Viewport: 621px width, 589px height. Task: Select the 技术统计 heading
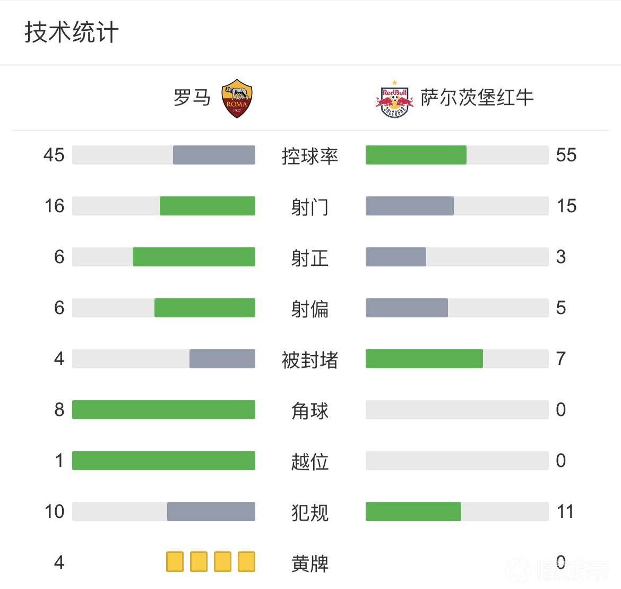[71, 32]
